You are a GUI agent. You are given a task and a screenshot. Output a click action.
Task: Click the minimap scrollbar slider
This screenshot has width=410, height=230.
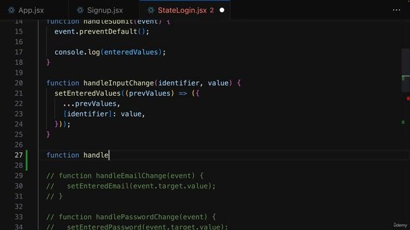406,70
